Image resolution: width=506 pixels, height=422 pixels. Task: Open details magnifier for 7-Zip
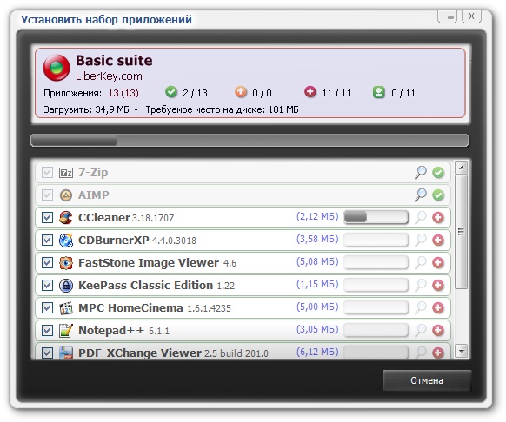pyautogui.click(x=421, y=173)
